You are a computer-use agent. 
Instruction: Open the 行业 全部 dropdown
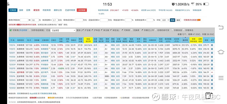click(63, 30)
